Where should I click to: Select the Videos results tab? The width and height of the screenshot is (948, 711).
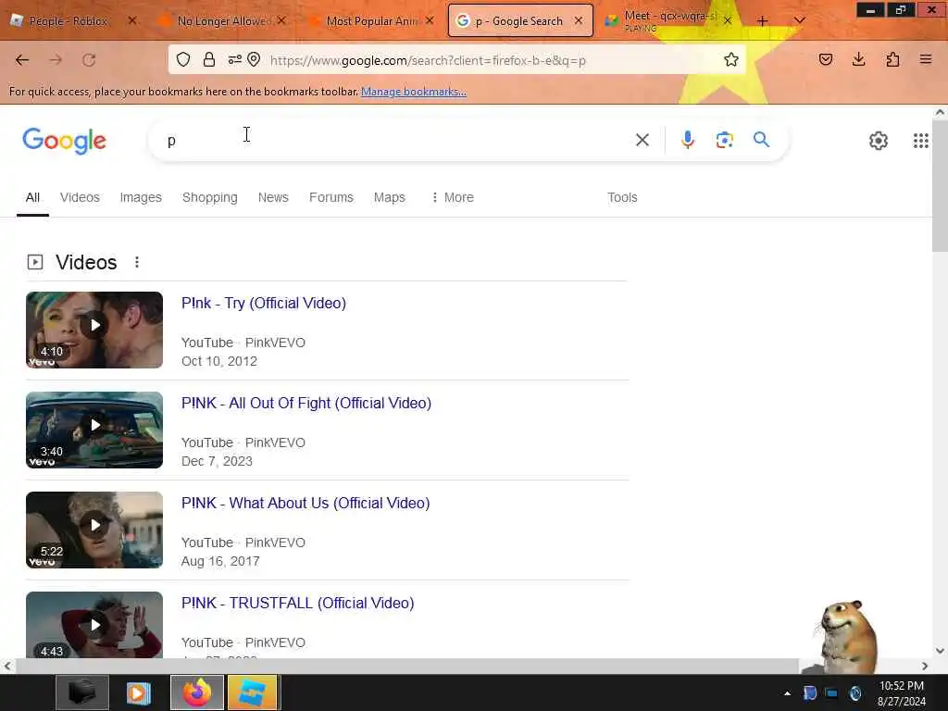pos(80,197)
